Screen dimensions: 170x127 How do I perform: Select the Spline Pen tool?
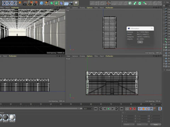(x=46, y=3)
